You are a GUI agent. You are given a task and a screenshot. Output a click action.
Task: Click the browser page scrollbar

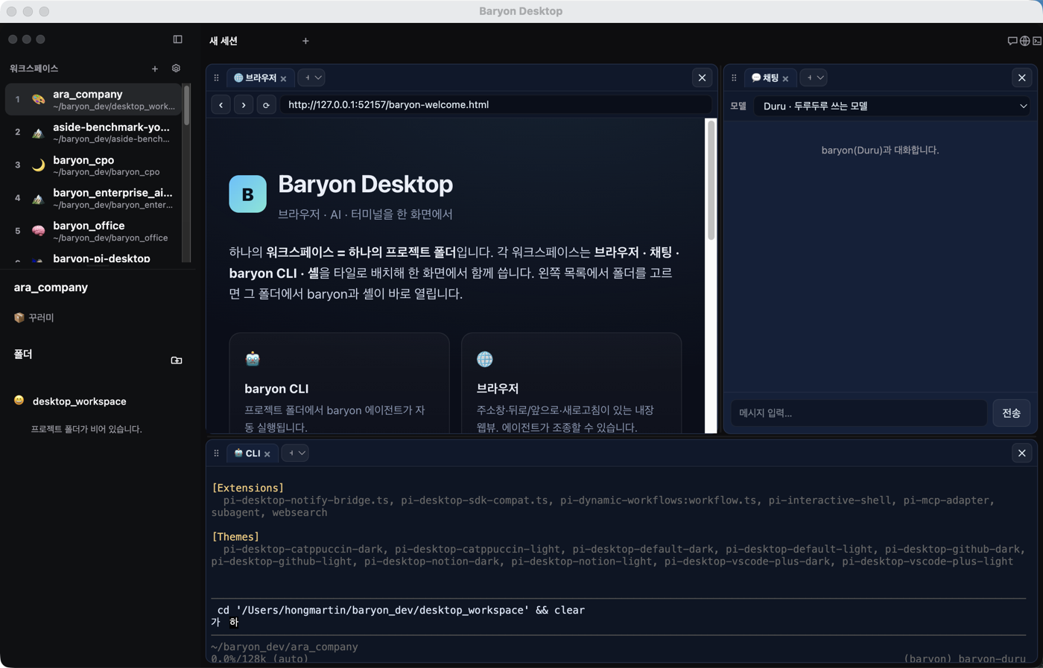click(711, 181)
